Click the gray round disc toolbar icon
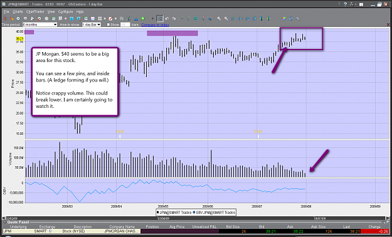This screenshot has width=392, height=237. [x=46, y=19]
